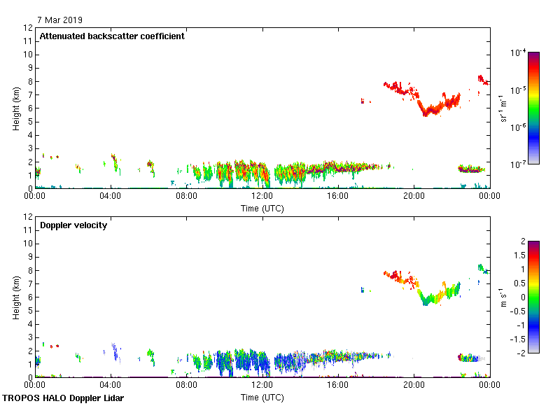Click the 10⁻⁷ label on the backscatter color bar

[x=518, y=164]
